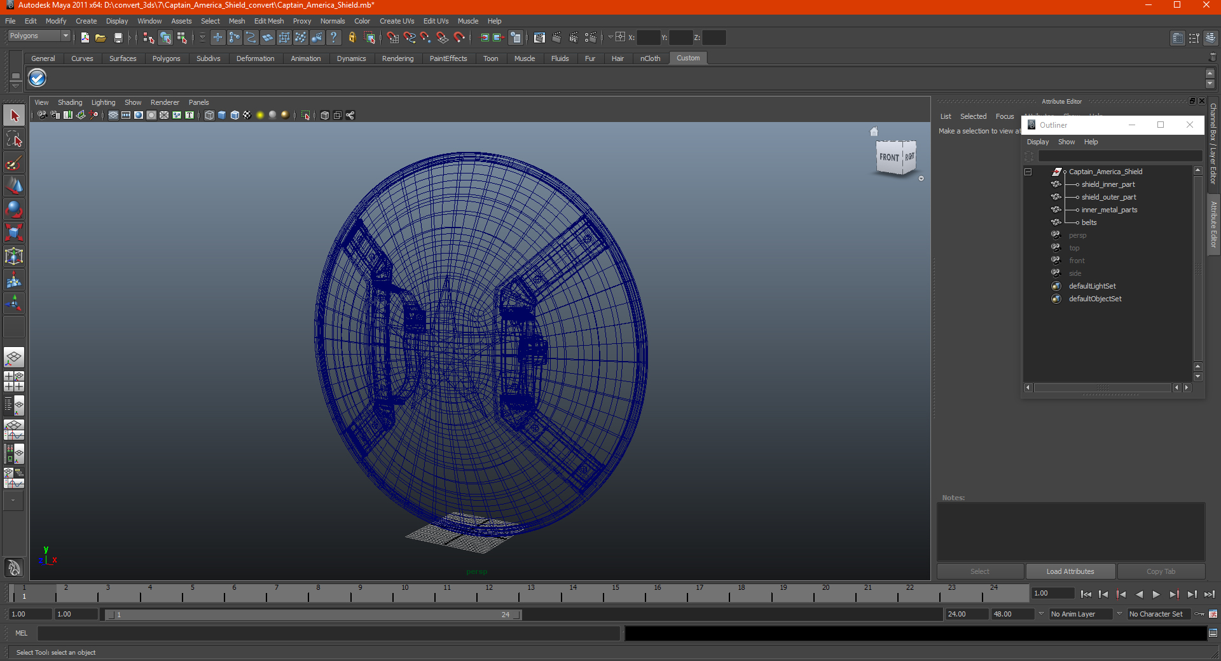Click the Copy Tab button
This screenshot has width=1221, height=661.
pos(1161,571)
